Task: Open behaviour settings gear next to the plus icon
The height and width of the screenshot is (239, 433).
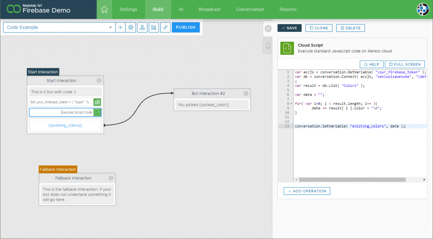Action: 131,28
